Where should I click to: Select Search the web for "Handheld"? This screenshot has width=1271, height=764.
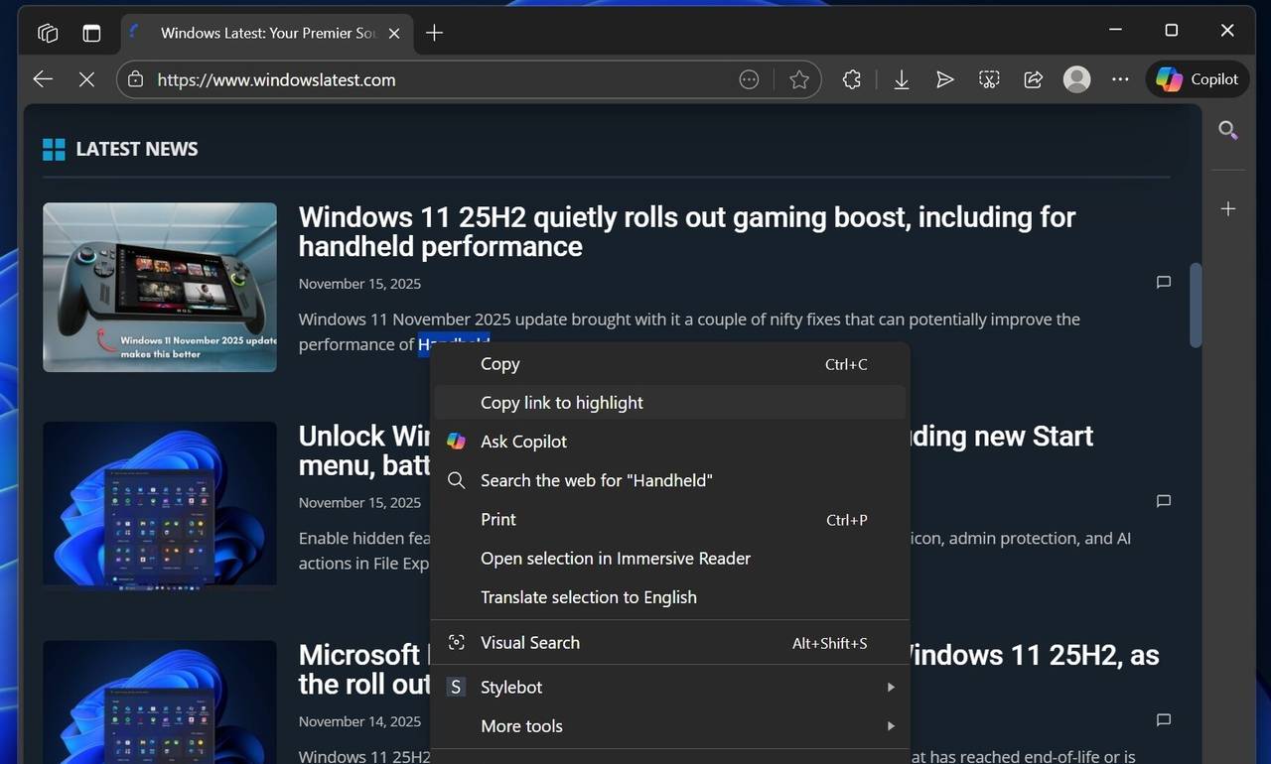coord(596,480)
